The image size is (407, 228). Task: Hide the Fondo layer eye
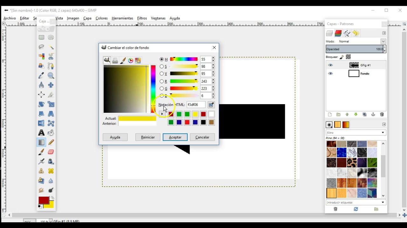(x=331, y=73)
